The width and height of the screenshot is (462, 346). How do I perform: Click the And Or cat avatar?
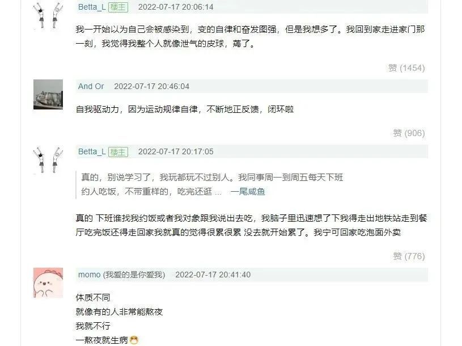click(x=48, y=94)
